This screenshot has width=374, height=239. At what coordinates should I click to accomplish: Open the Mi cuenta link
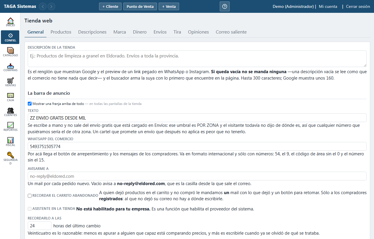(x=328, y=6)
